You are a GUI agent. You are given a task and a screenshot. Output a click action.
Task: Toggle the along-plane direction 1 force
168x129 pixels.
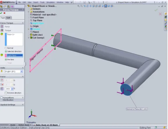coord(2,80)
